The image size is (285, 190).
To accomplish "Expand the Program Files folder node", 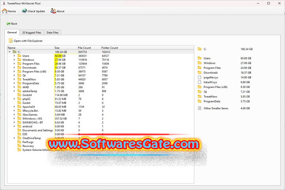I will [14, 64].
